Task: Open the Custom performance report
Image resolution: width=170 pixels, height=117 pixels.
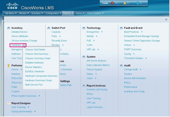Action: (x=15, y=91)
